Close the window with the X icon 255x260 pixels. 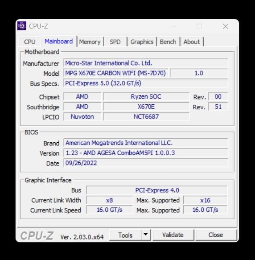[x=226, y=26]
